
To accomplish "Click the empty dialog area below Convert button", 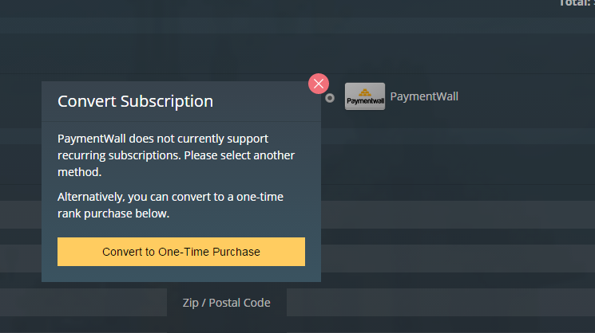I will (x=181, y=274).
